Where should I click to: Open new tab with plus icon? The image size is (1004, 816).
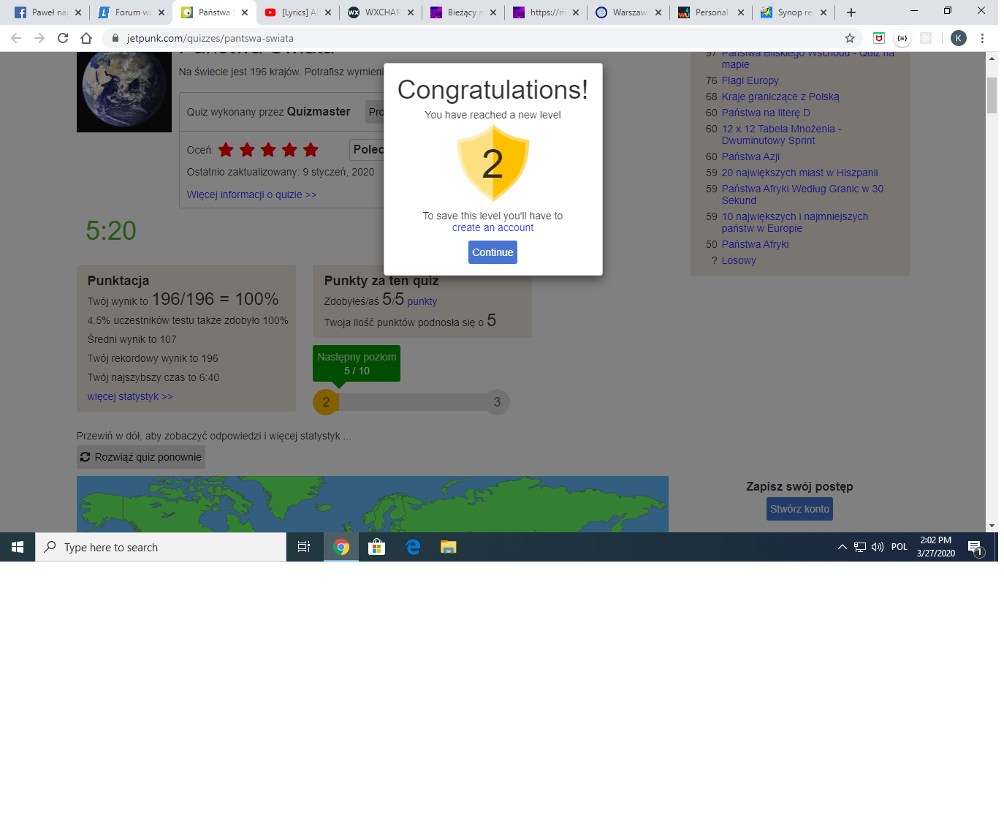[851, 12]
